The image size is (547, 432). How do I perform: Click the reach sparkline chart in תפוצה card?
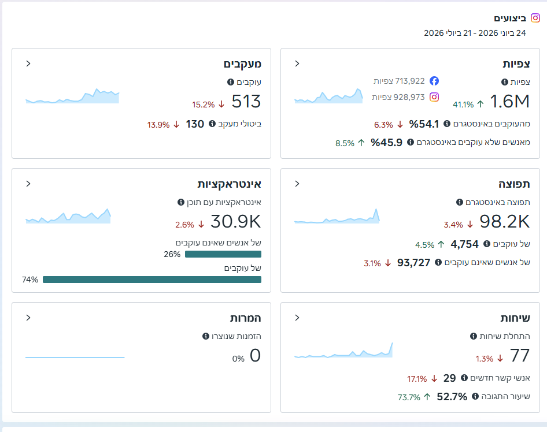tap(337, 216)
